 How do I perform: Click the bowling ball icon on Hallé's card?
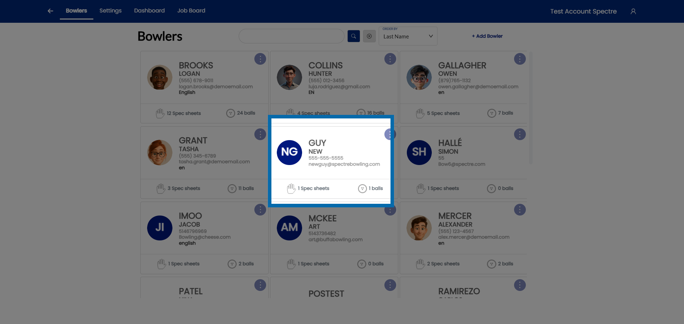(x=491, y=188)
